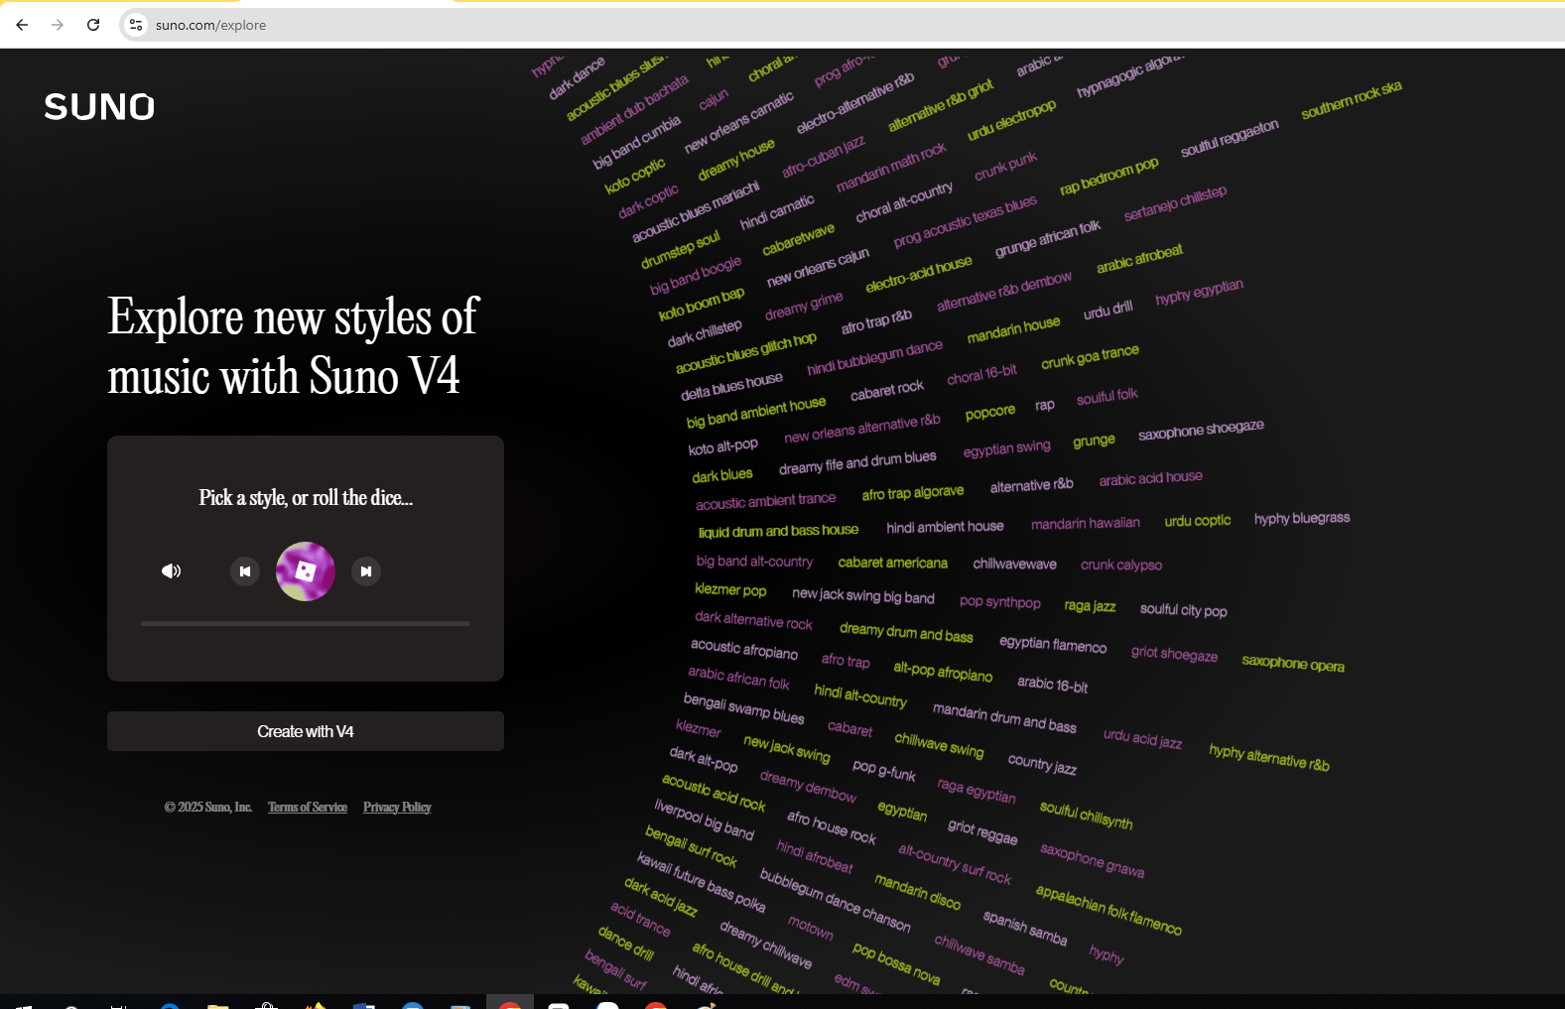Select the 'hindi bubblegum dance' style
1565x1009 pixels.
pos(874,357)
